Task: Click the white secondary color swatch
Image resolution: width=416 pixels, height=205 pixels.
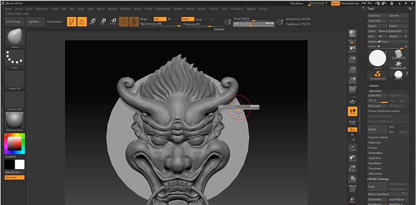Action: (x=20, y=164)
